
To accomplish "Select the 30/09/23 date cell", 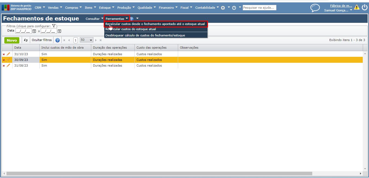I will click(26, 60).
